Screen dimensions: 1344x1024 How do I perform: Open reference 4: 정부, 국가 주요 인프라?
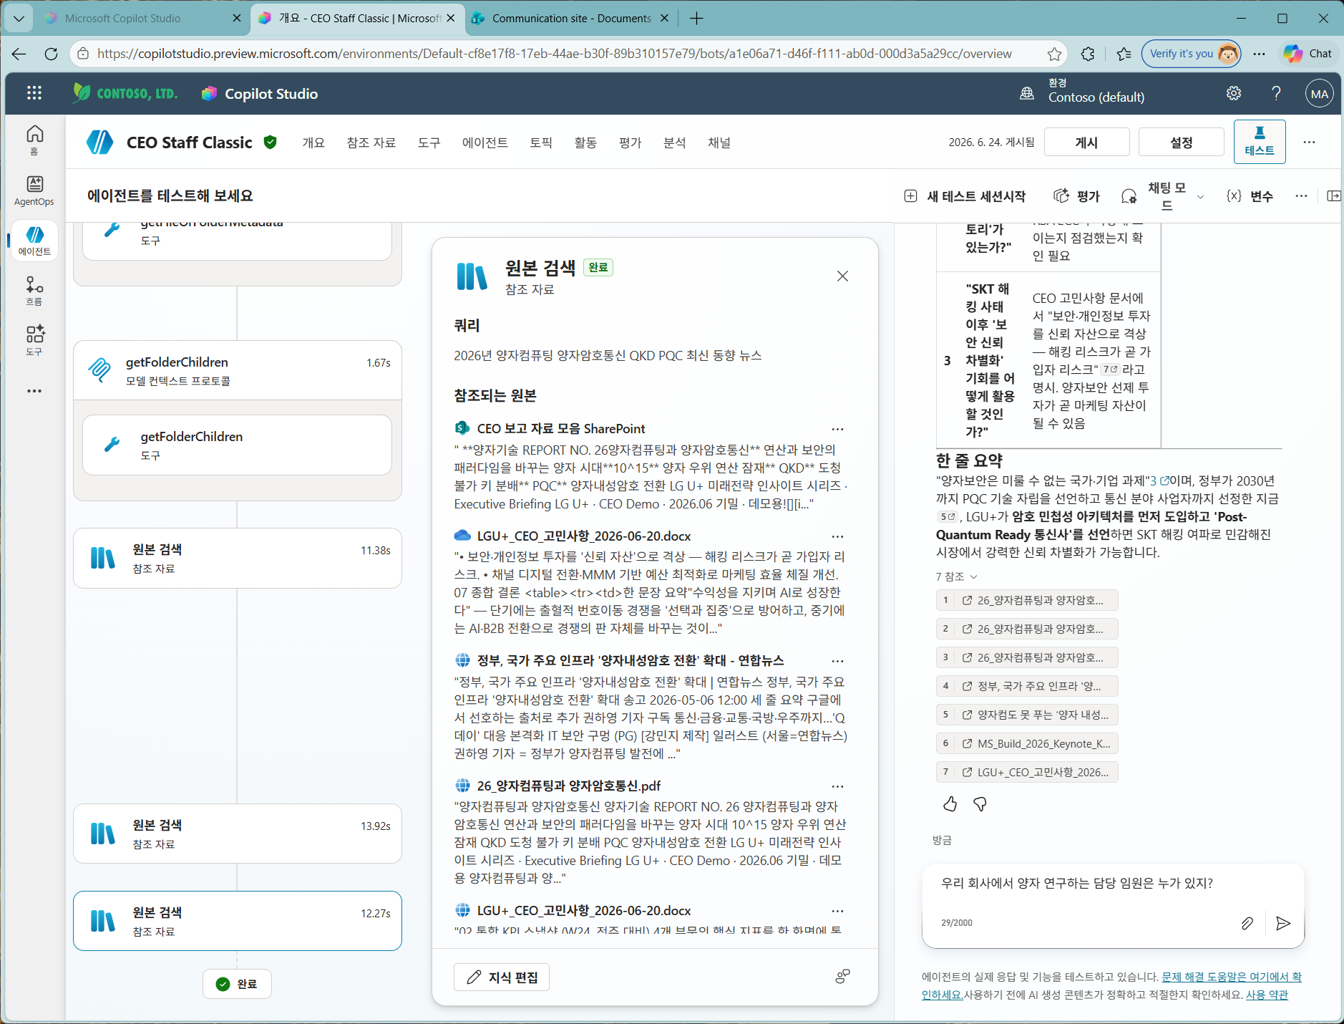pos(1027,686)
